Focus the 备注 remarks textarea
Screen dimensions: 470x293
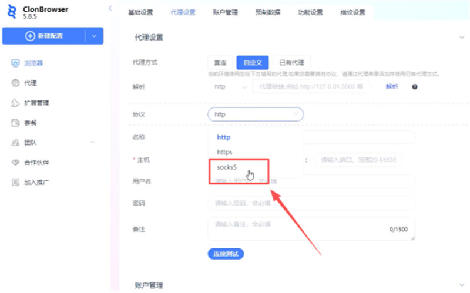pos(312,229)
